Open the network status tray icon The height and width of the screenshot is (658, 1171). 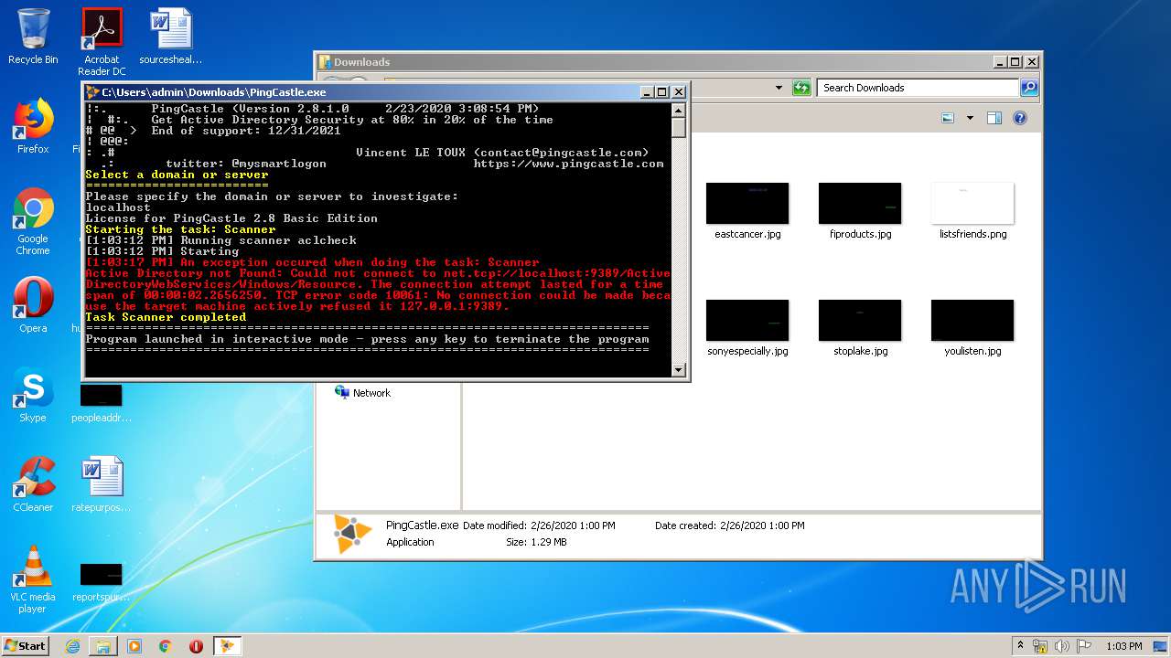click(1040, 646)
